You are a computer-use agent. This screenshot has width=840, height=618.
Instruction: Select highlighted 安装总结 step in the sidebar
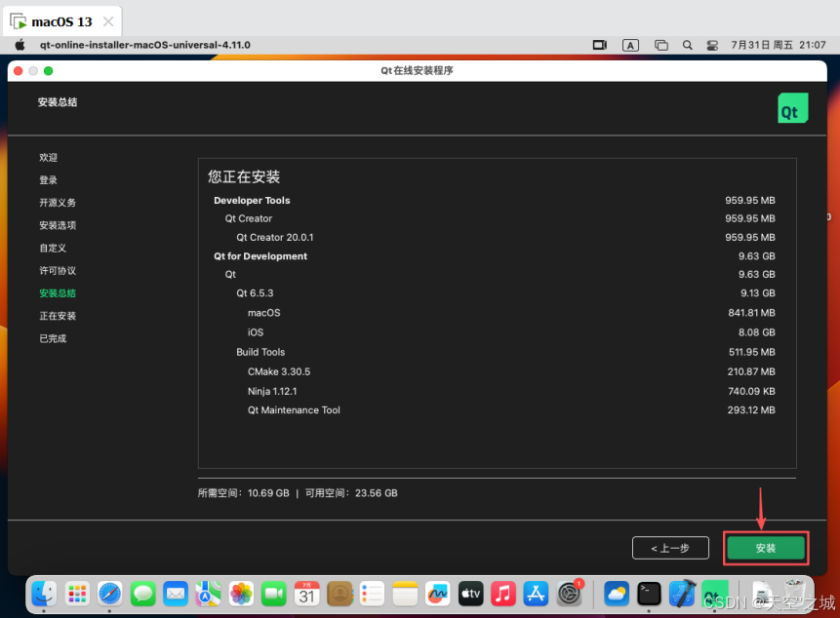[x=58, y=293]
